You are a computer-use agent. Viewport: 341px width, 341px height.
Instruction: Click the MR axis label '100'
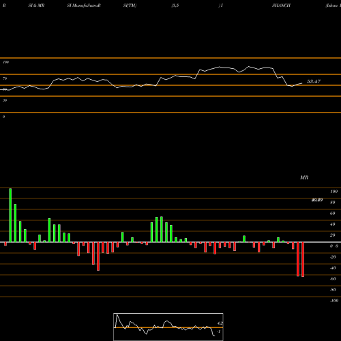[x=333, y=192]
